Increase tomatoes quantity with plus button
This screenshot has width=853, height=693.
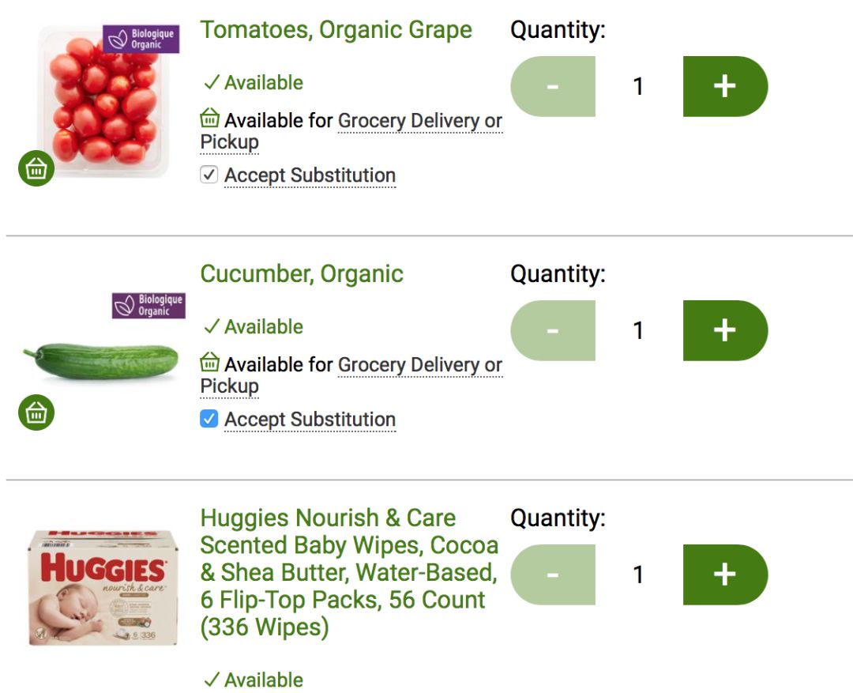[x=725, y=87]
